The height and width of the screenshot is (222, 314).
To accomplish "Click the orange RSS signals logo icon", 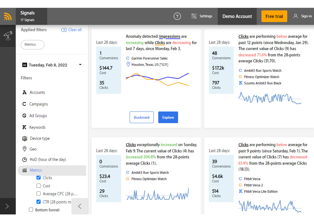I will click(8, 16).
